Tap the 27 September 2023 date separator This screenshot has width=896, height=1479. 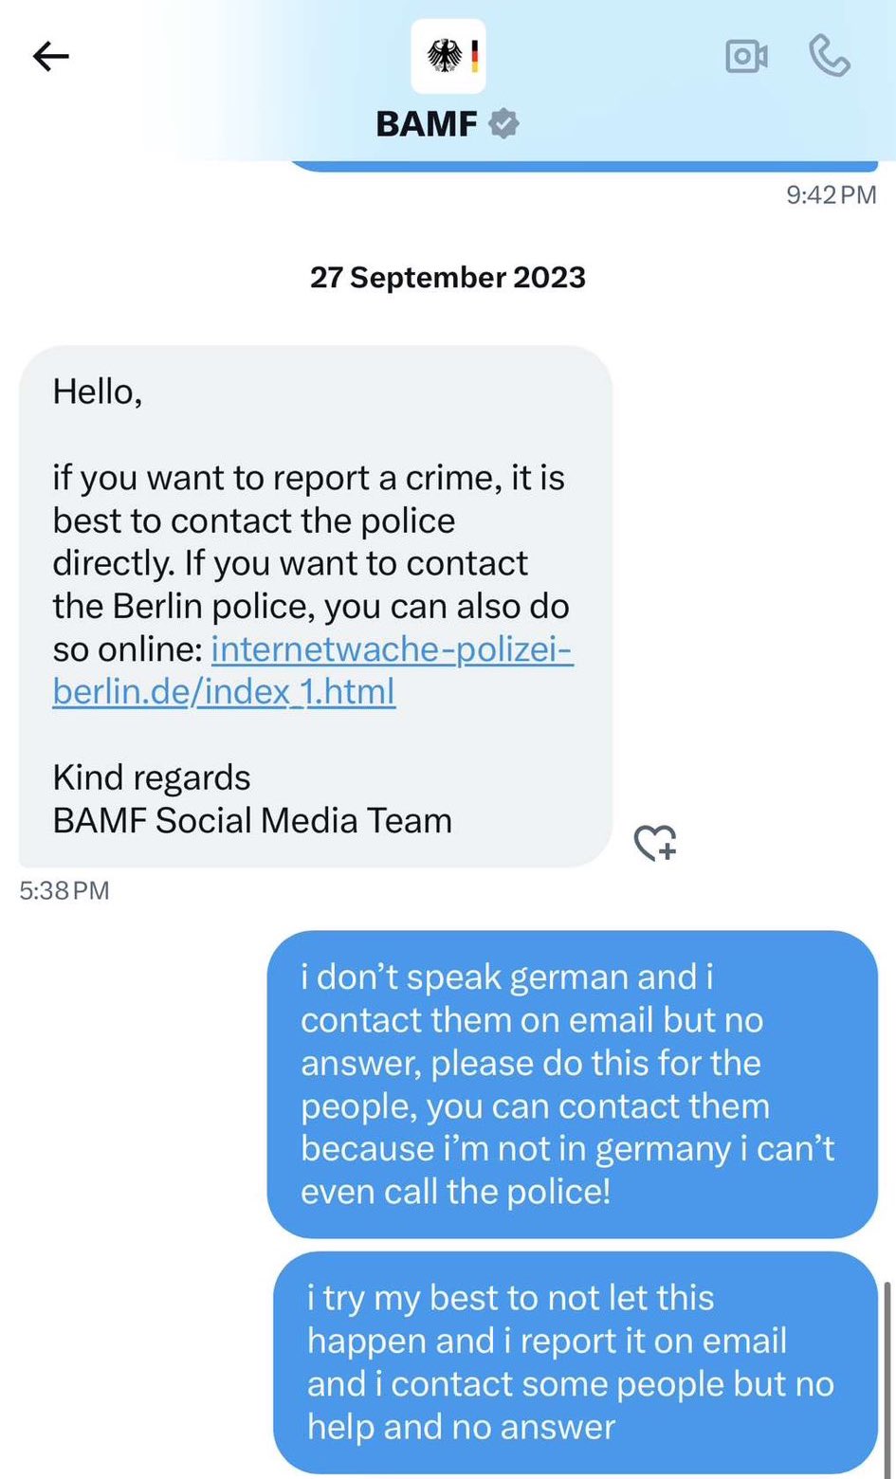[x=448, y=278]
